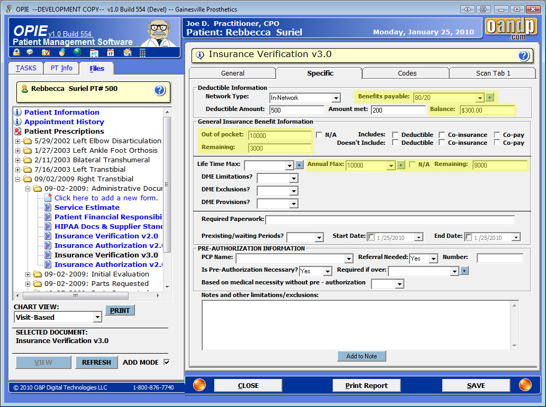Click the REFRESH button
Screen dimensions: 546x407
96,362
